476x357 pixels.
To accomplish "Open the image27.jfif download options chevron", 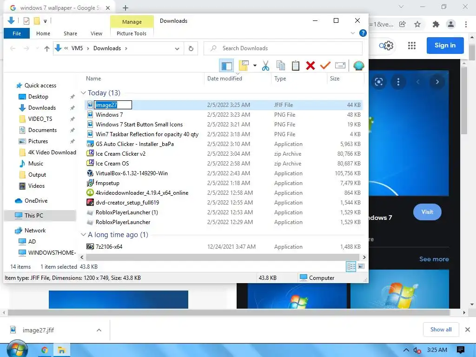I will click(x=99, y=330).
